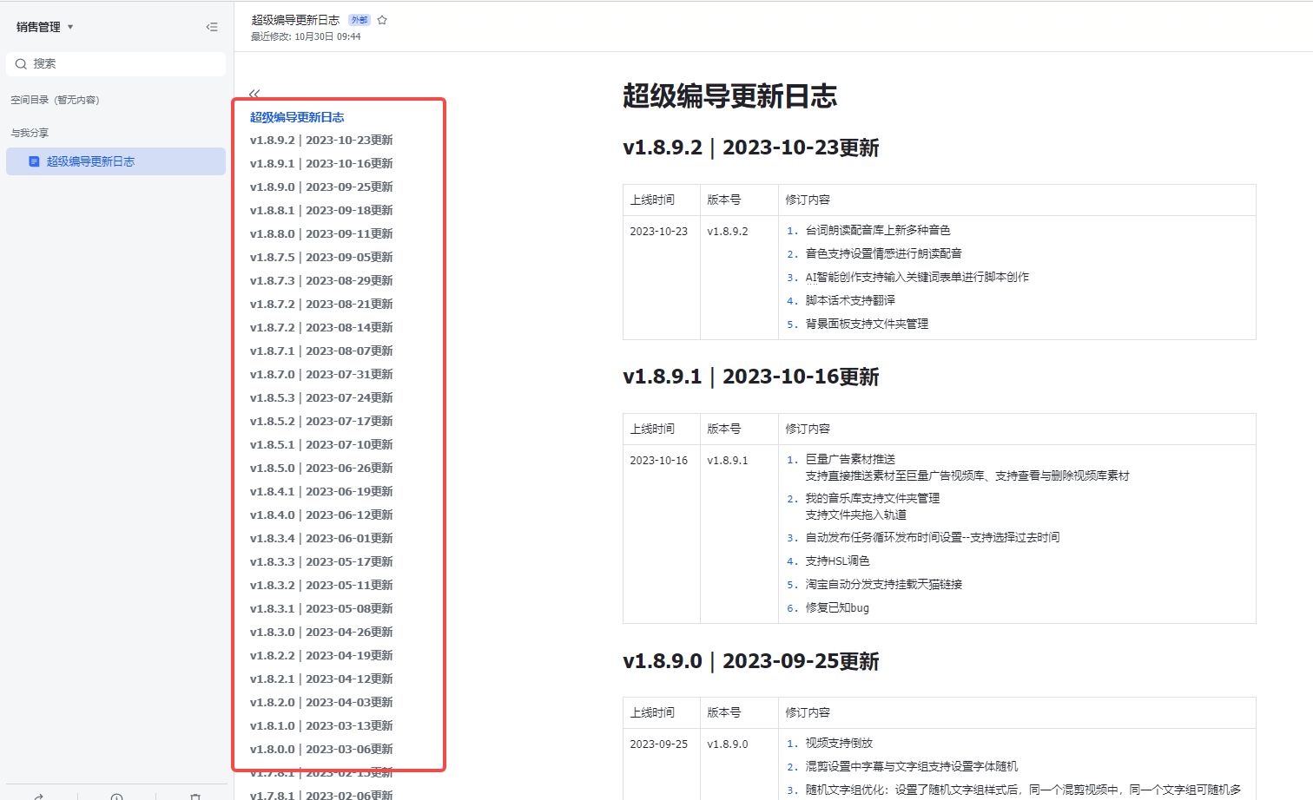This screenshot has width=1313, height=800.
Task: Click list item 背景面板支持文件夹管理
Action: point(867,324)
